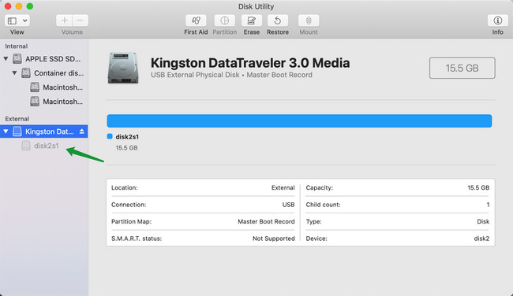Click the Child count value 1
The width and height of the screenshot is (513, 296).
[x=488, y=205]
